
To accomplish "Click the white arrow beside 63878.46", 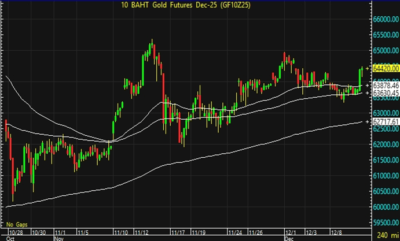I will point(368,85).
